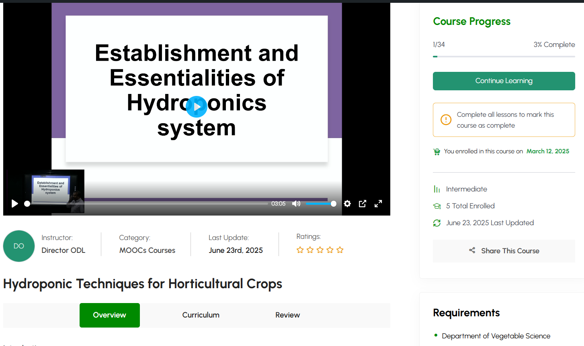Click the Share This Course button
The image size is (584, 346).
(x=504, y=251)
